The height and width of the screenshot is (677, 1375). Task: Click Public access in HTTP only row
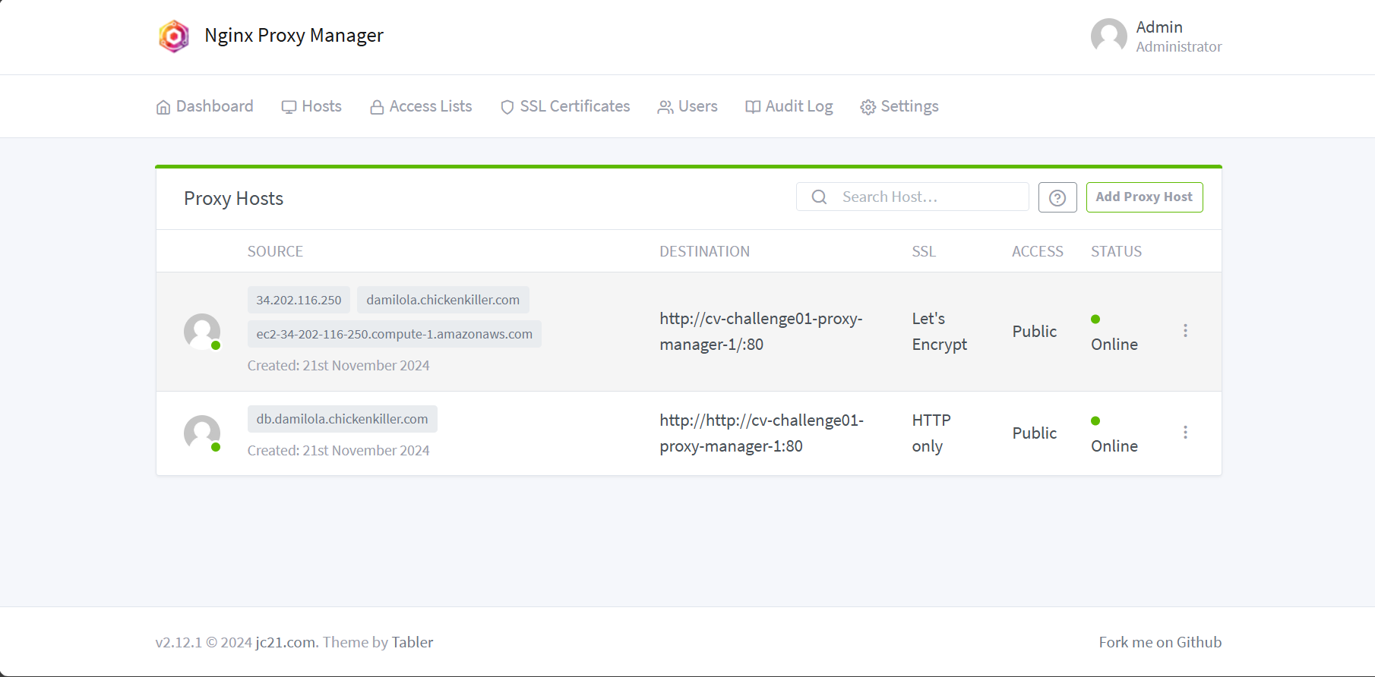click(x=1034, y=433)
